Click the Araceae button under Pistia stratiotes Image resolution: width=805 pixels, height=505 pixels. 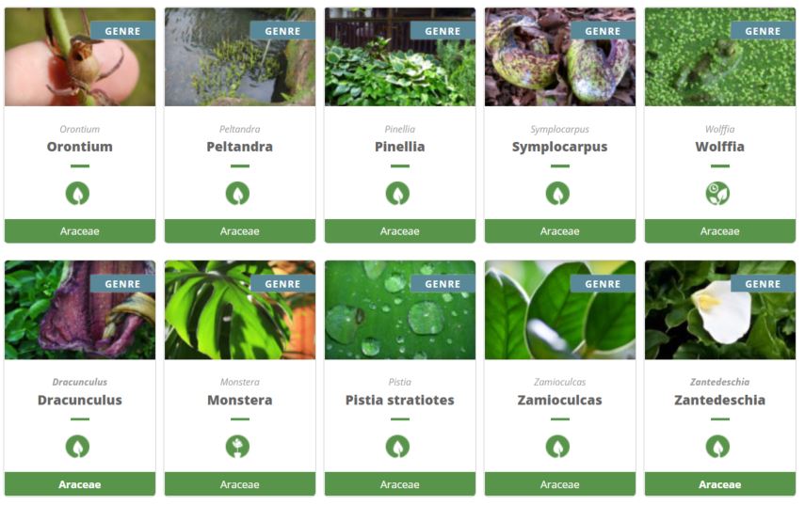(400, 484)
